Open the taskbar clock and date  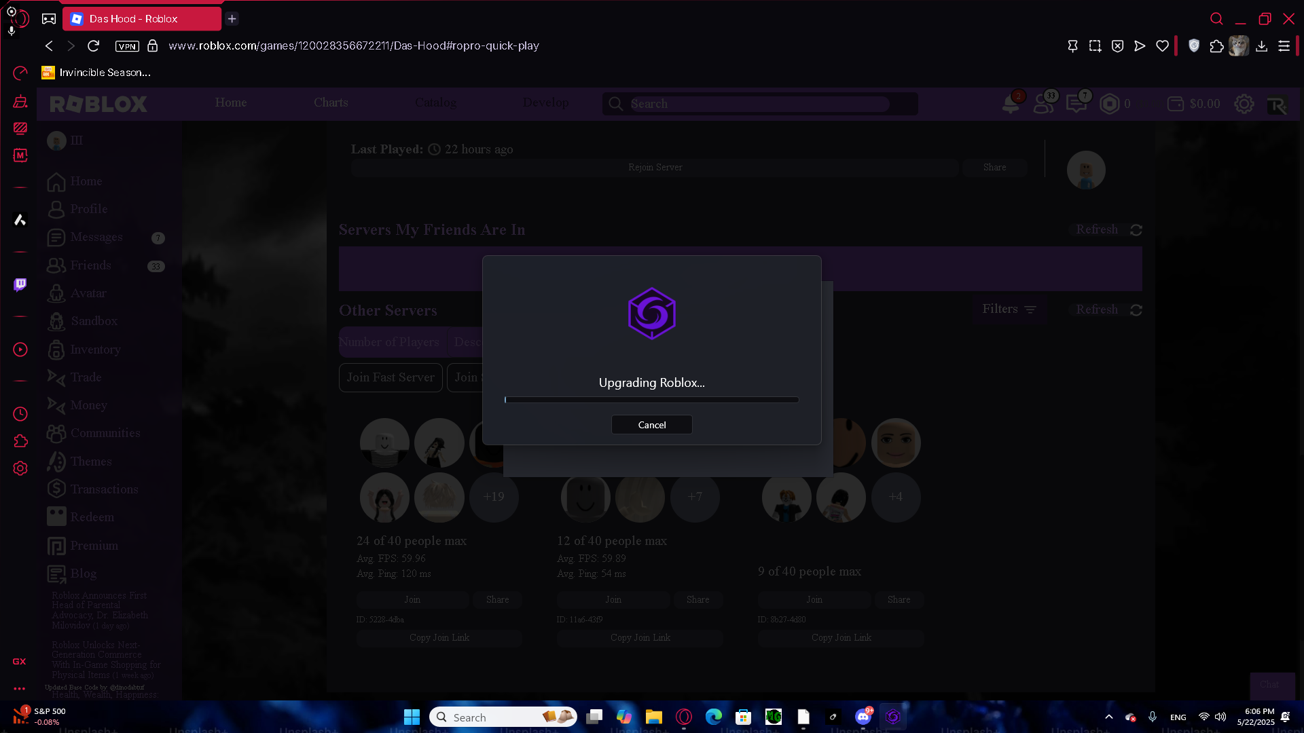(x=1256, y=717)
